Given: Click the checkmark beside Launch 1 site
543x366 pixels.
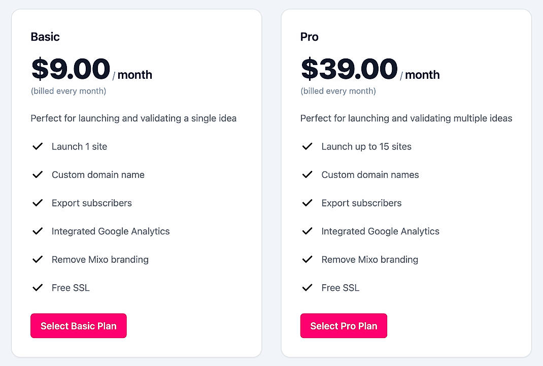Looking at the screenshot, I should (x=38, y=146).
